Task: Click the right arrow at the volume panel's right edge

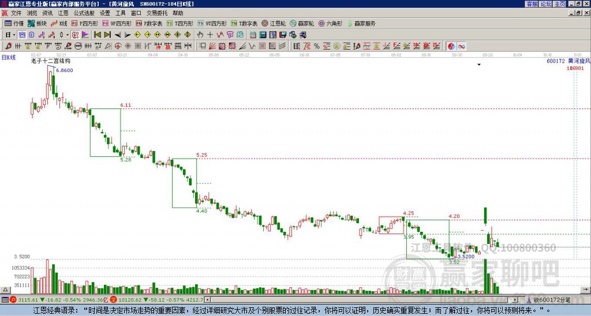Action: click(x=585, y=289)
